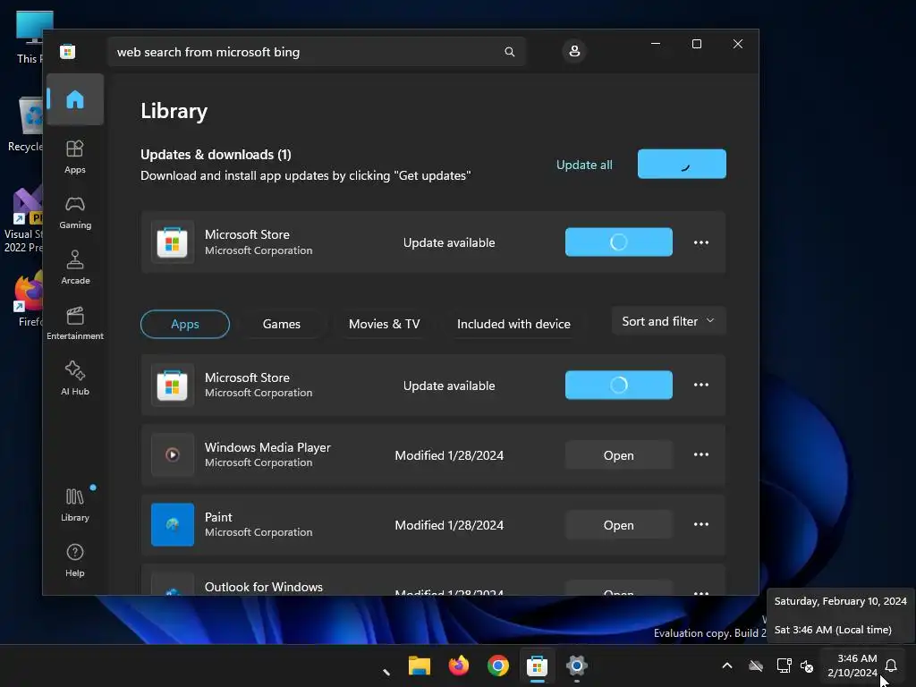Screen dimensions: 916x687
Task: Open Help from the sidebar
Action: tap(75, 560)
